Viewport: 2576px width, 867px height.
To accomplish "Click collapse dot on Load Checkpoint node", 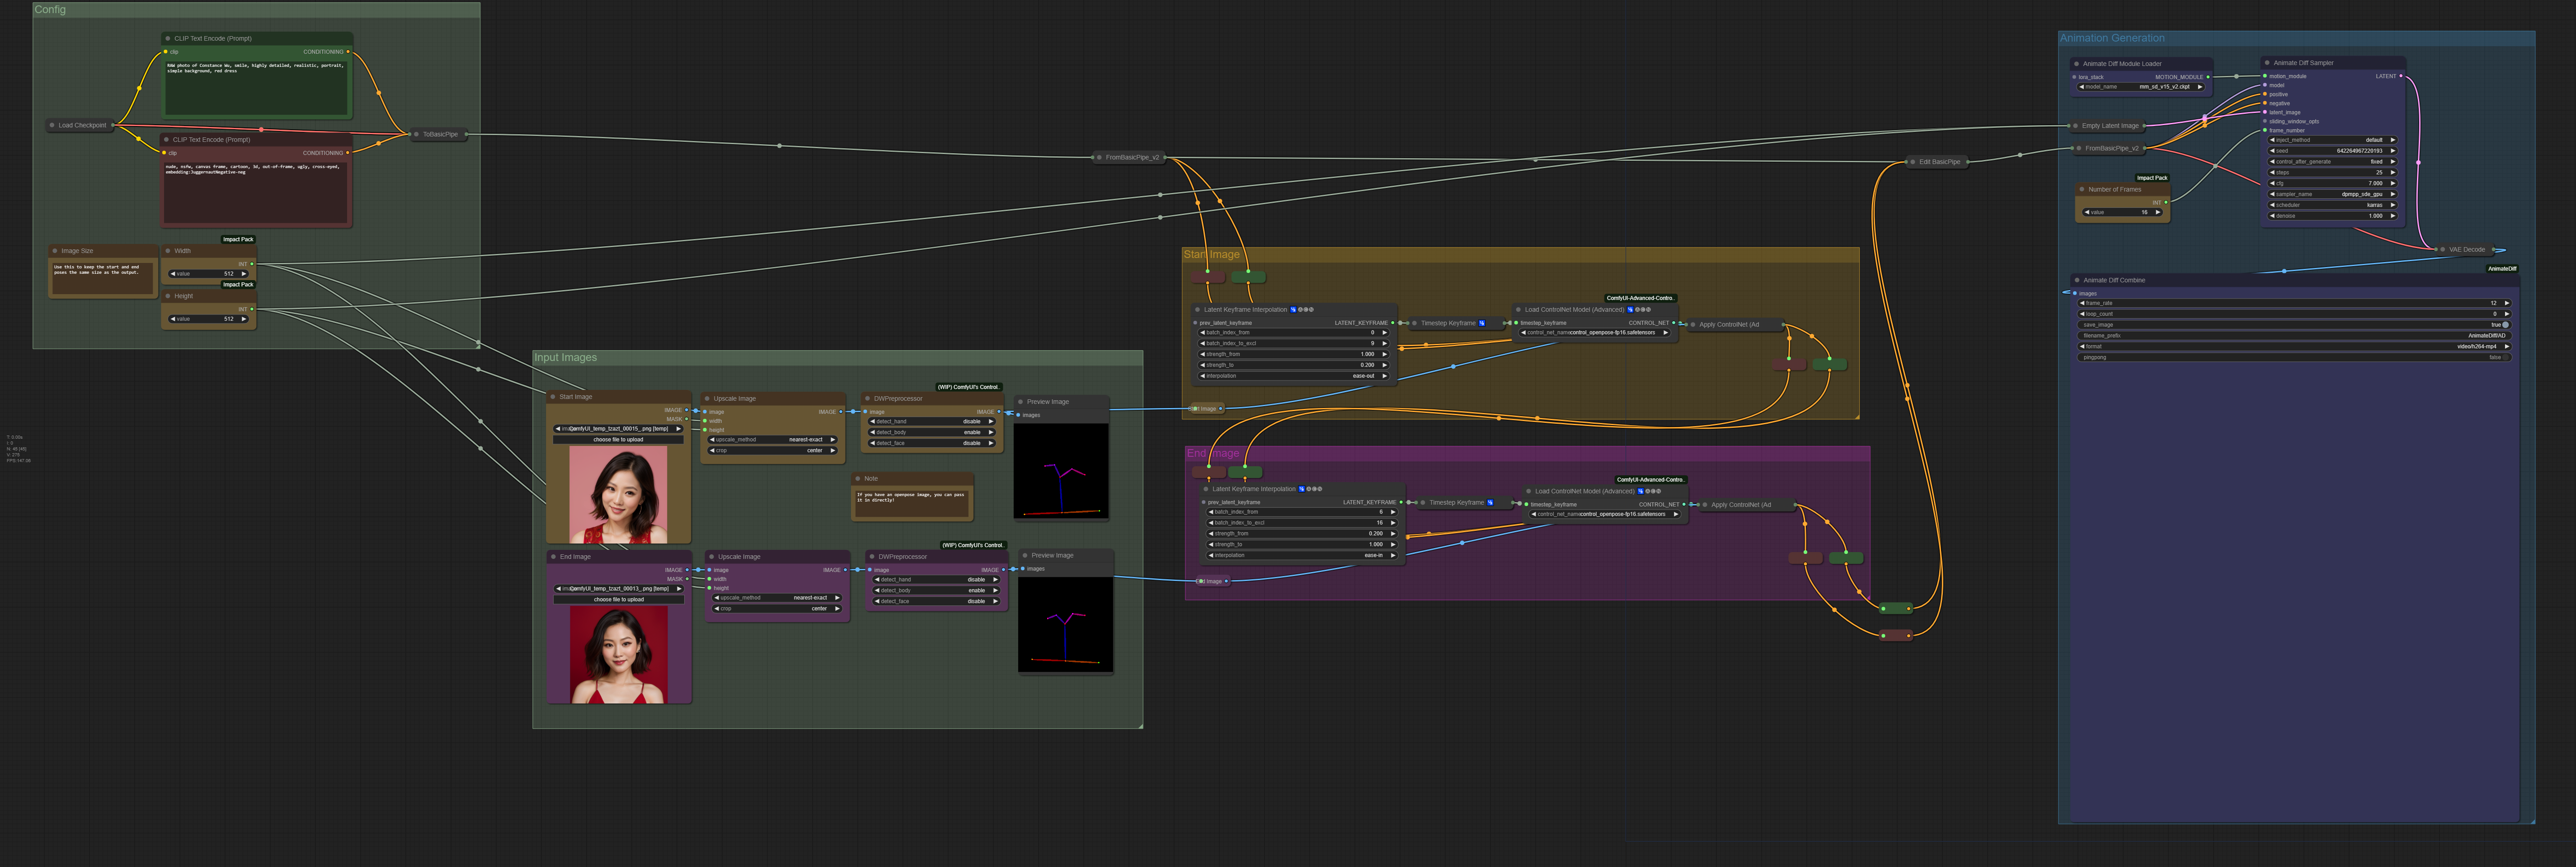I will 52,126.
